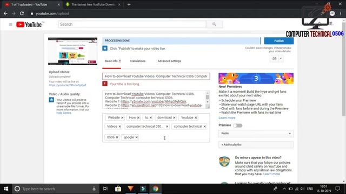Click the microphone icon in taskbar search

pos(94,189)
